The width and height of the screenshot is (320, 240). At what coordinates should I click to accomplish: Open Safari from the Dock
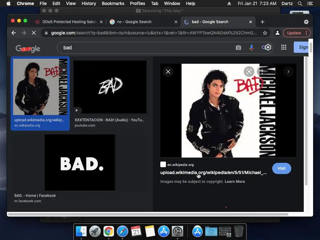pyautogui.click(x=122, y=232)
